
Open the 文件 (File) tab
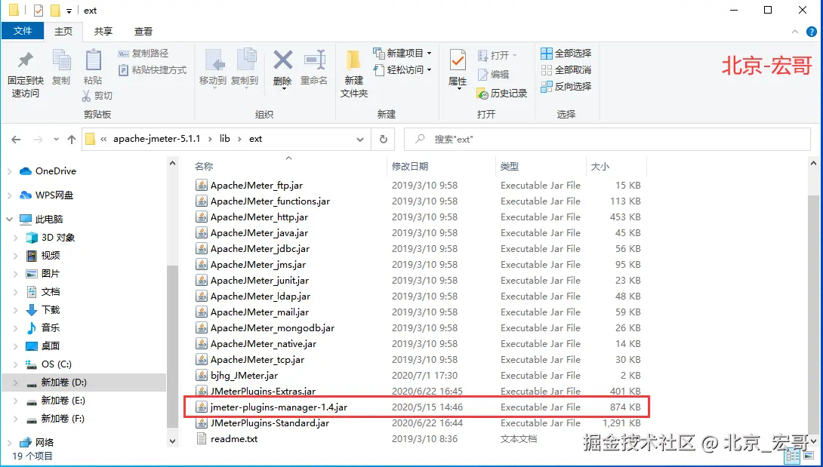pos(22,31)
